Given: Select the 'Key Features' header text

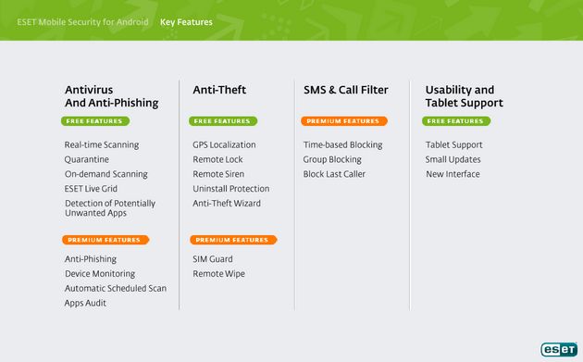Looking at the screenshot, I should 186,22.
